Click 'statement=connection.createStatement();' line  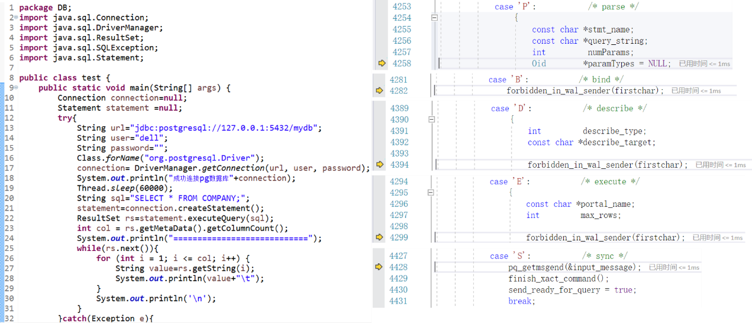(170, 208)
